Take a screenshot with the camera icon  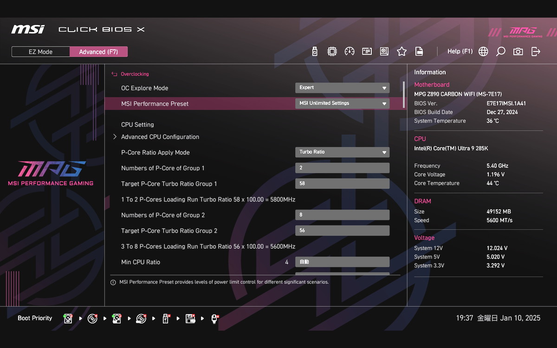[518, 52]
